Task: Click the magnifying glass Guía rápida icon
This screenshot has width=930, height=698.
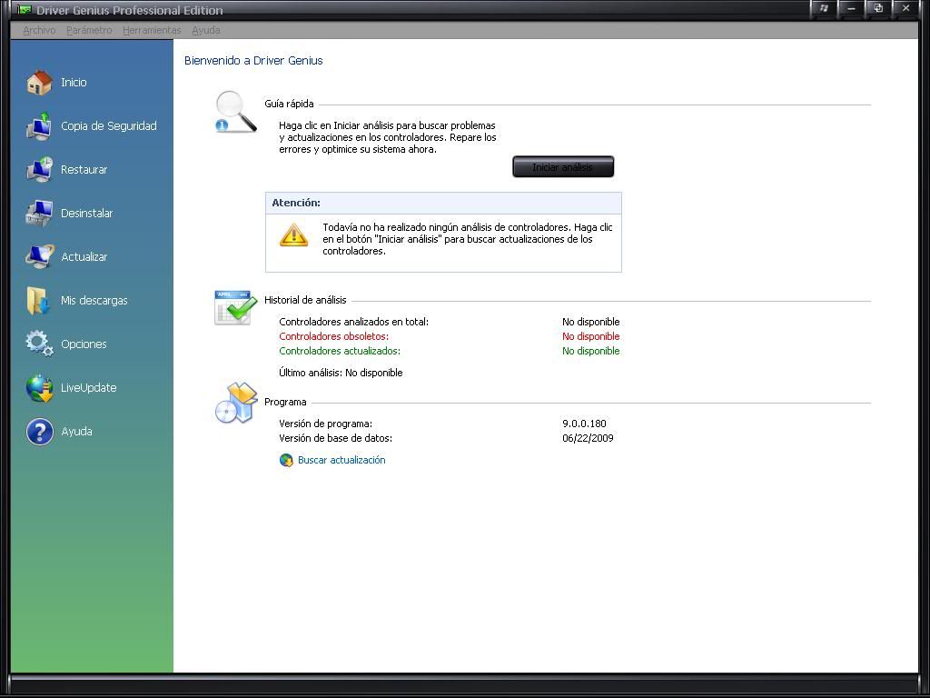Action: point(236,112)
